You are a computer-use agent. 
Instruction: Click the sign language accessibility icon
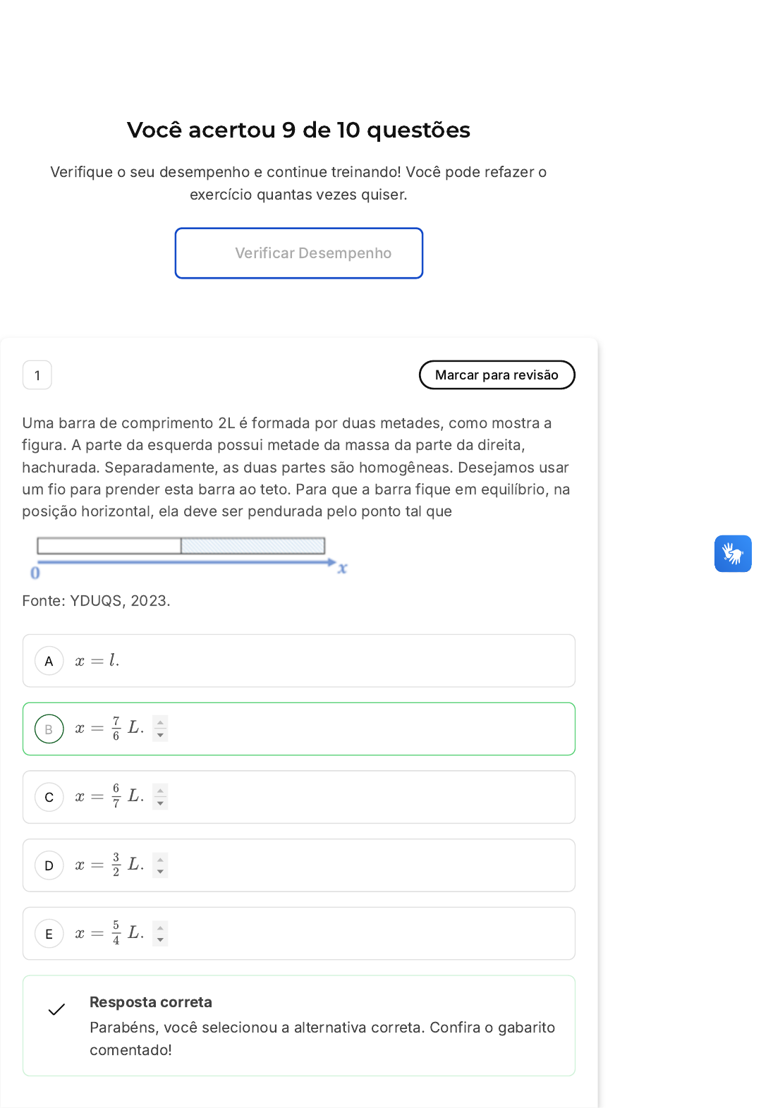[733, 554]
